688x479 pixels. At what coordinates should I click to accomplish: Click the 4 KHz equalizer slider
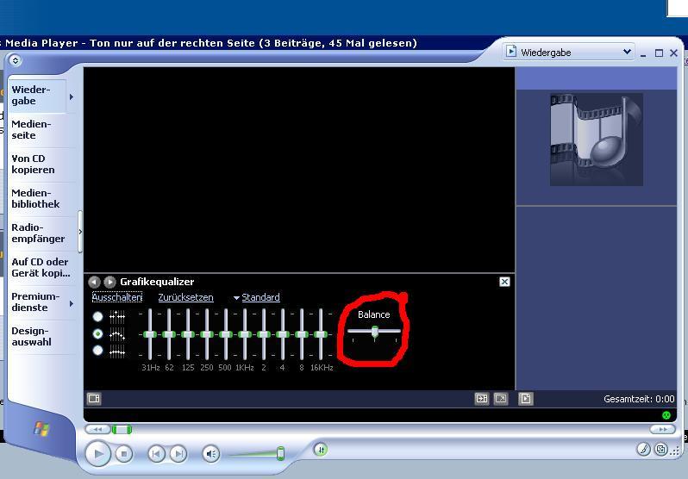click(x=283, y=334)
